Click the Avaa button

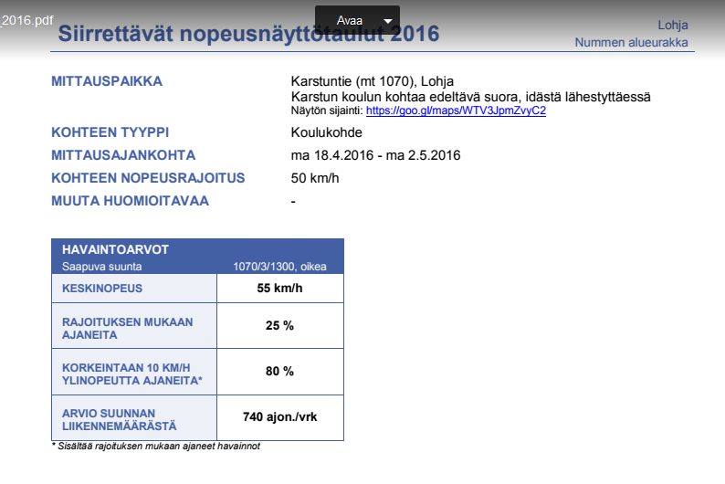point(349,21)
